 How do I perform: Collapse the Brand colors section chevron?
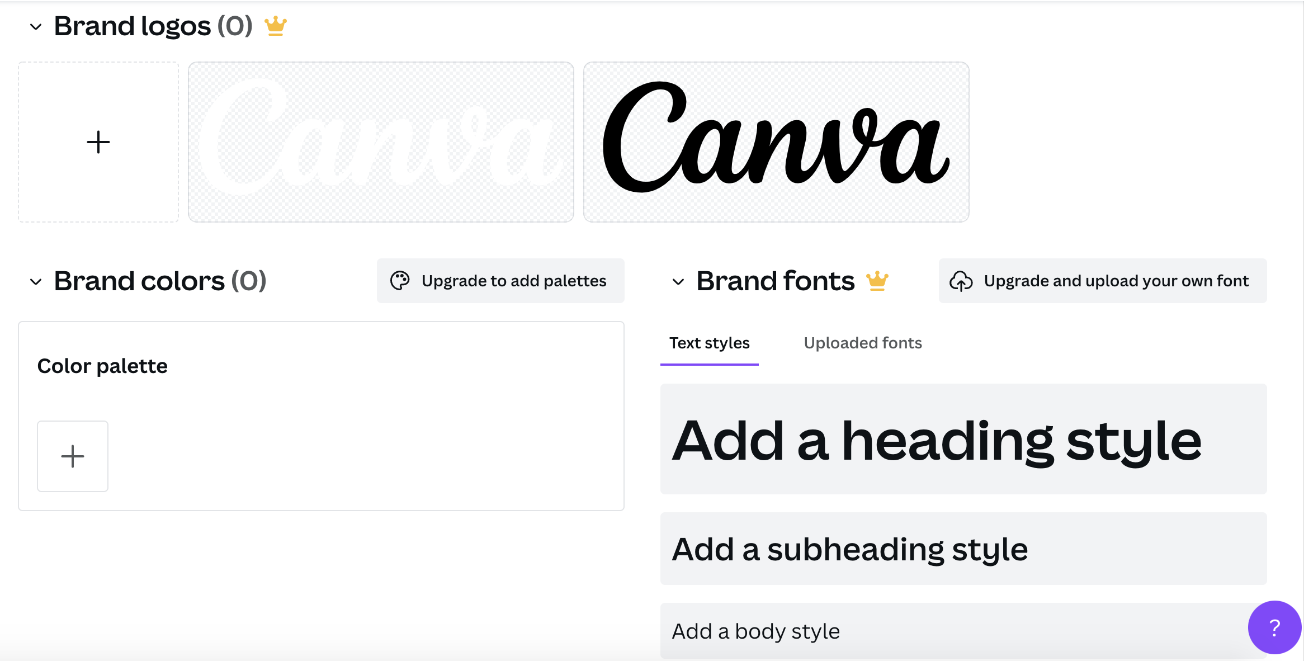(36, 282)
